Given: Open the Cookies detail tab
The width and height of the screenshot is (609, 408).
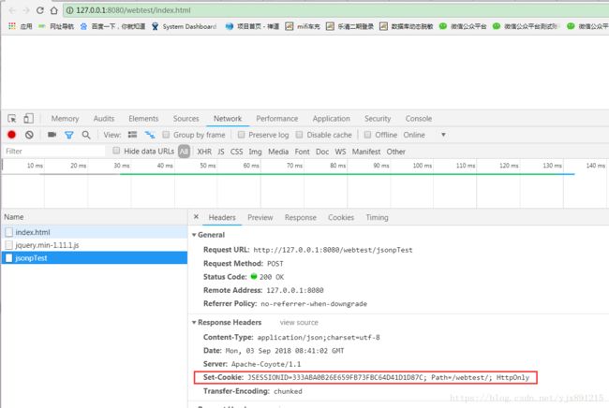Looking at the screenshot, I should click(x=341, y=218).
